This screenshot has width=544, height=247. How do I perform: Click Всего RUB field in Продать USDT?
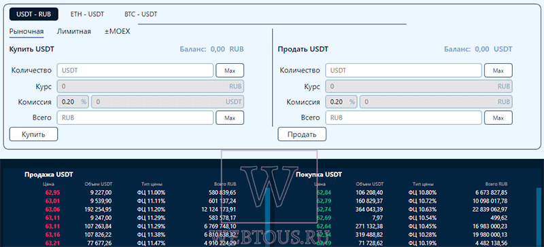(403, 118)
